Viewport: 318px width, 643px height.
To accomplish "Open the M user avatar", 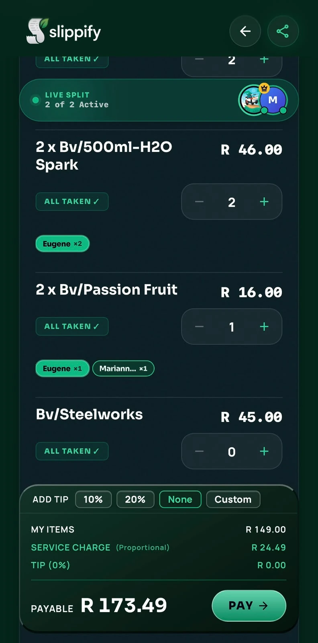I will (x=273, y=100).
